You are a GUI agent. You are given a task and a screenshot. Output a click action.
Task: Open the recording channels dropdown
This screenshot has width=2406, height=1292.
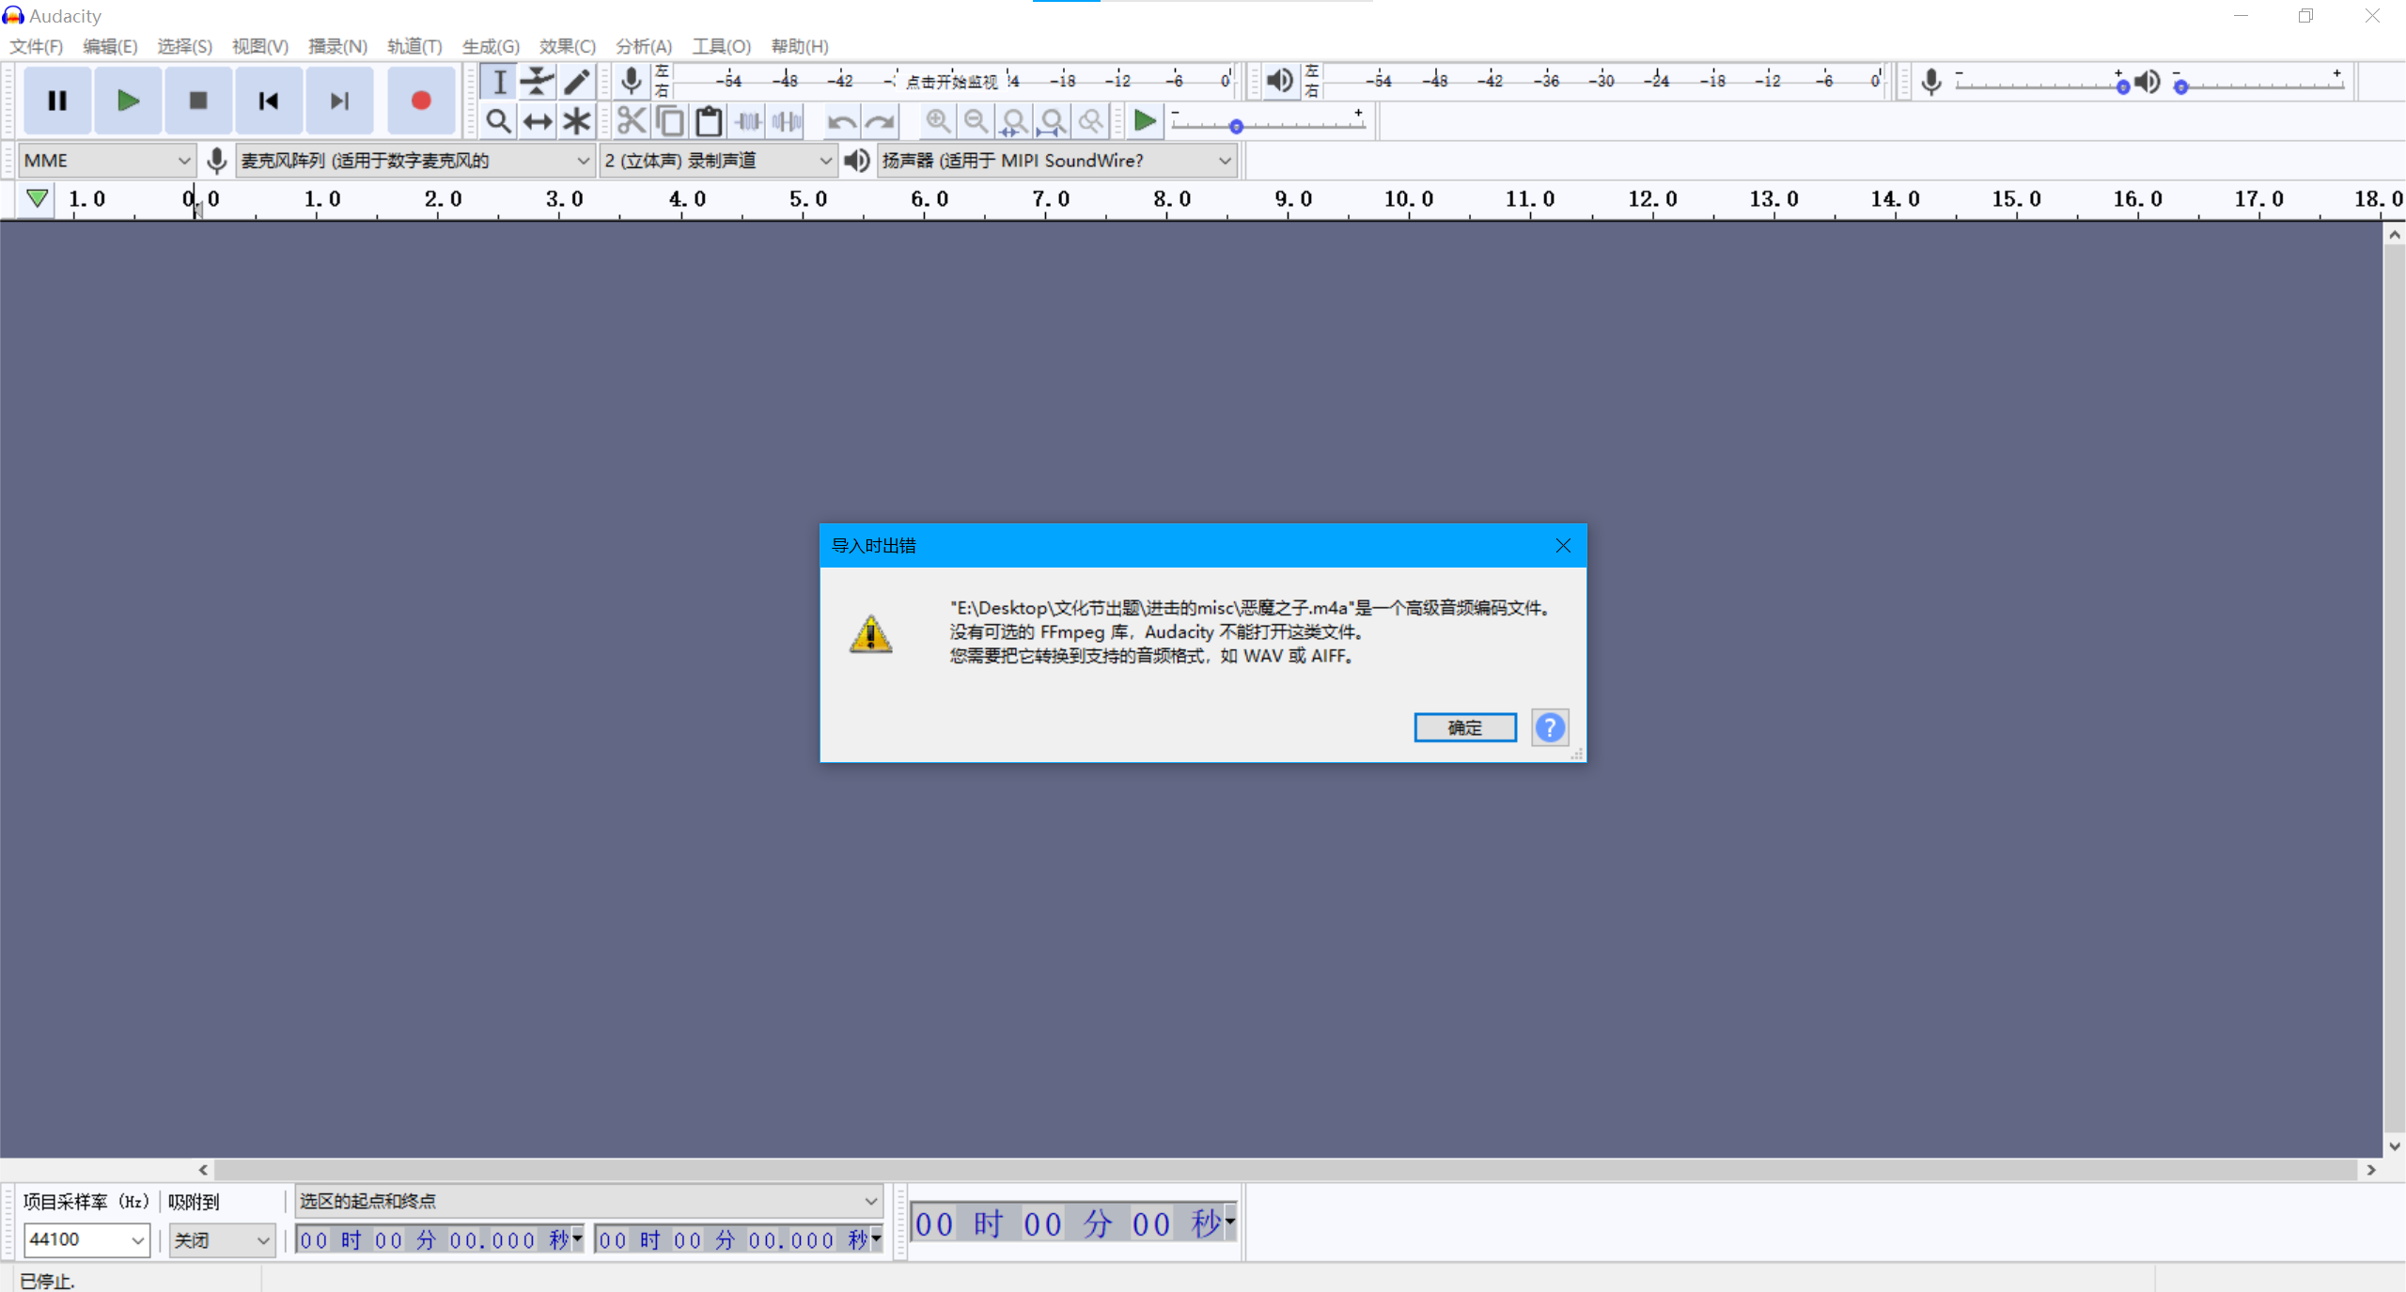pos(718,161)
